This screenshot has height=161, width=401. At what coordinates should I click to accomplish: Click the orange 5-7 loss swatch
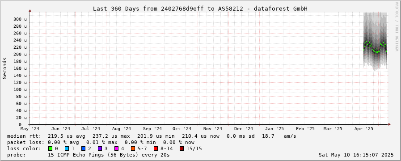coord(133,148)
